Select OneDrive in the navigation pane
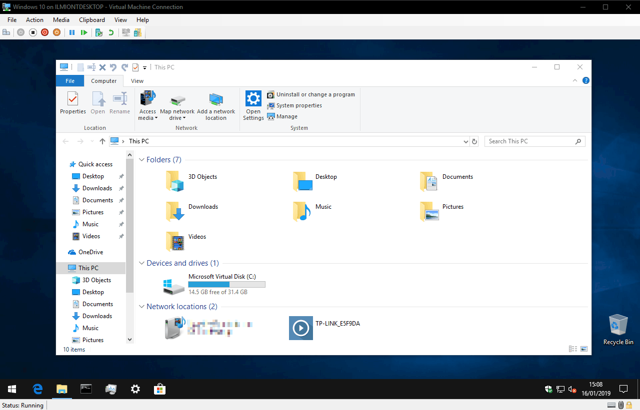This screenshot has width=640, height=410. [x=85, y=252]
